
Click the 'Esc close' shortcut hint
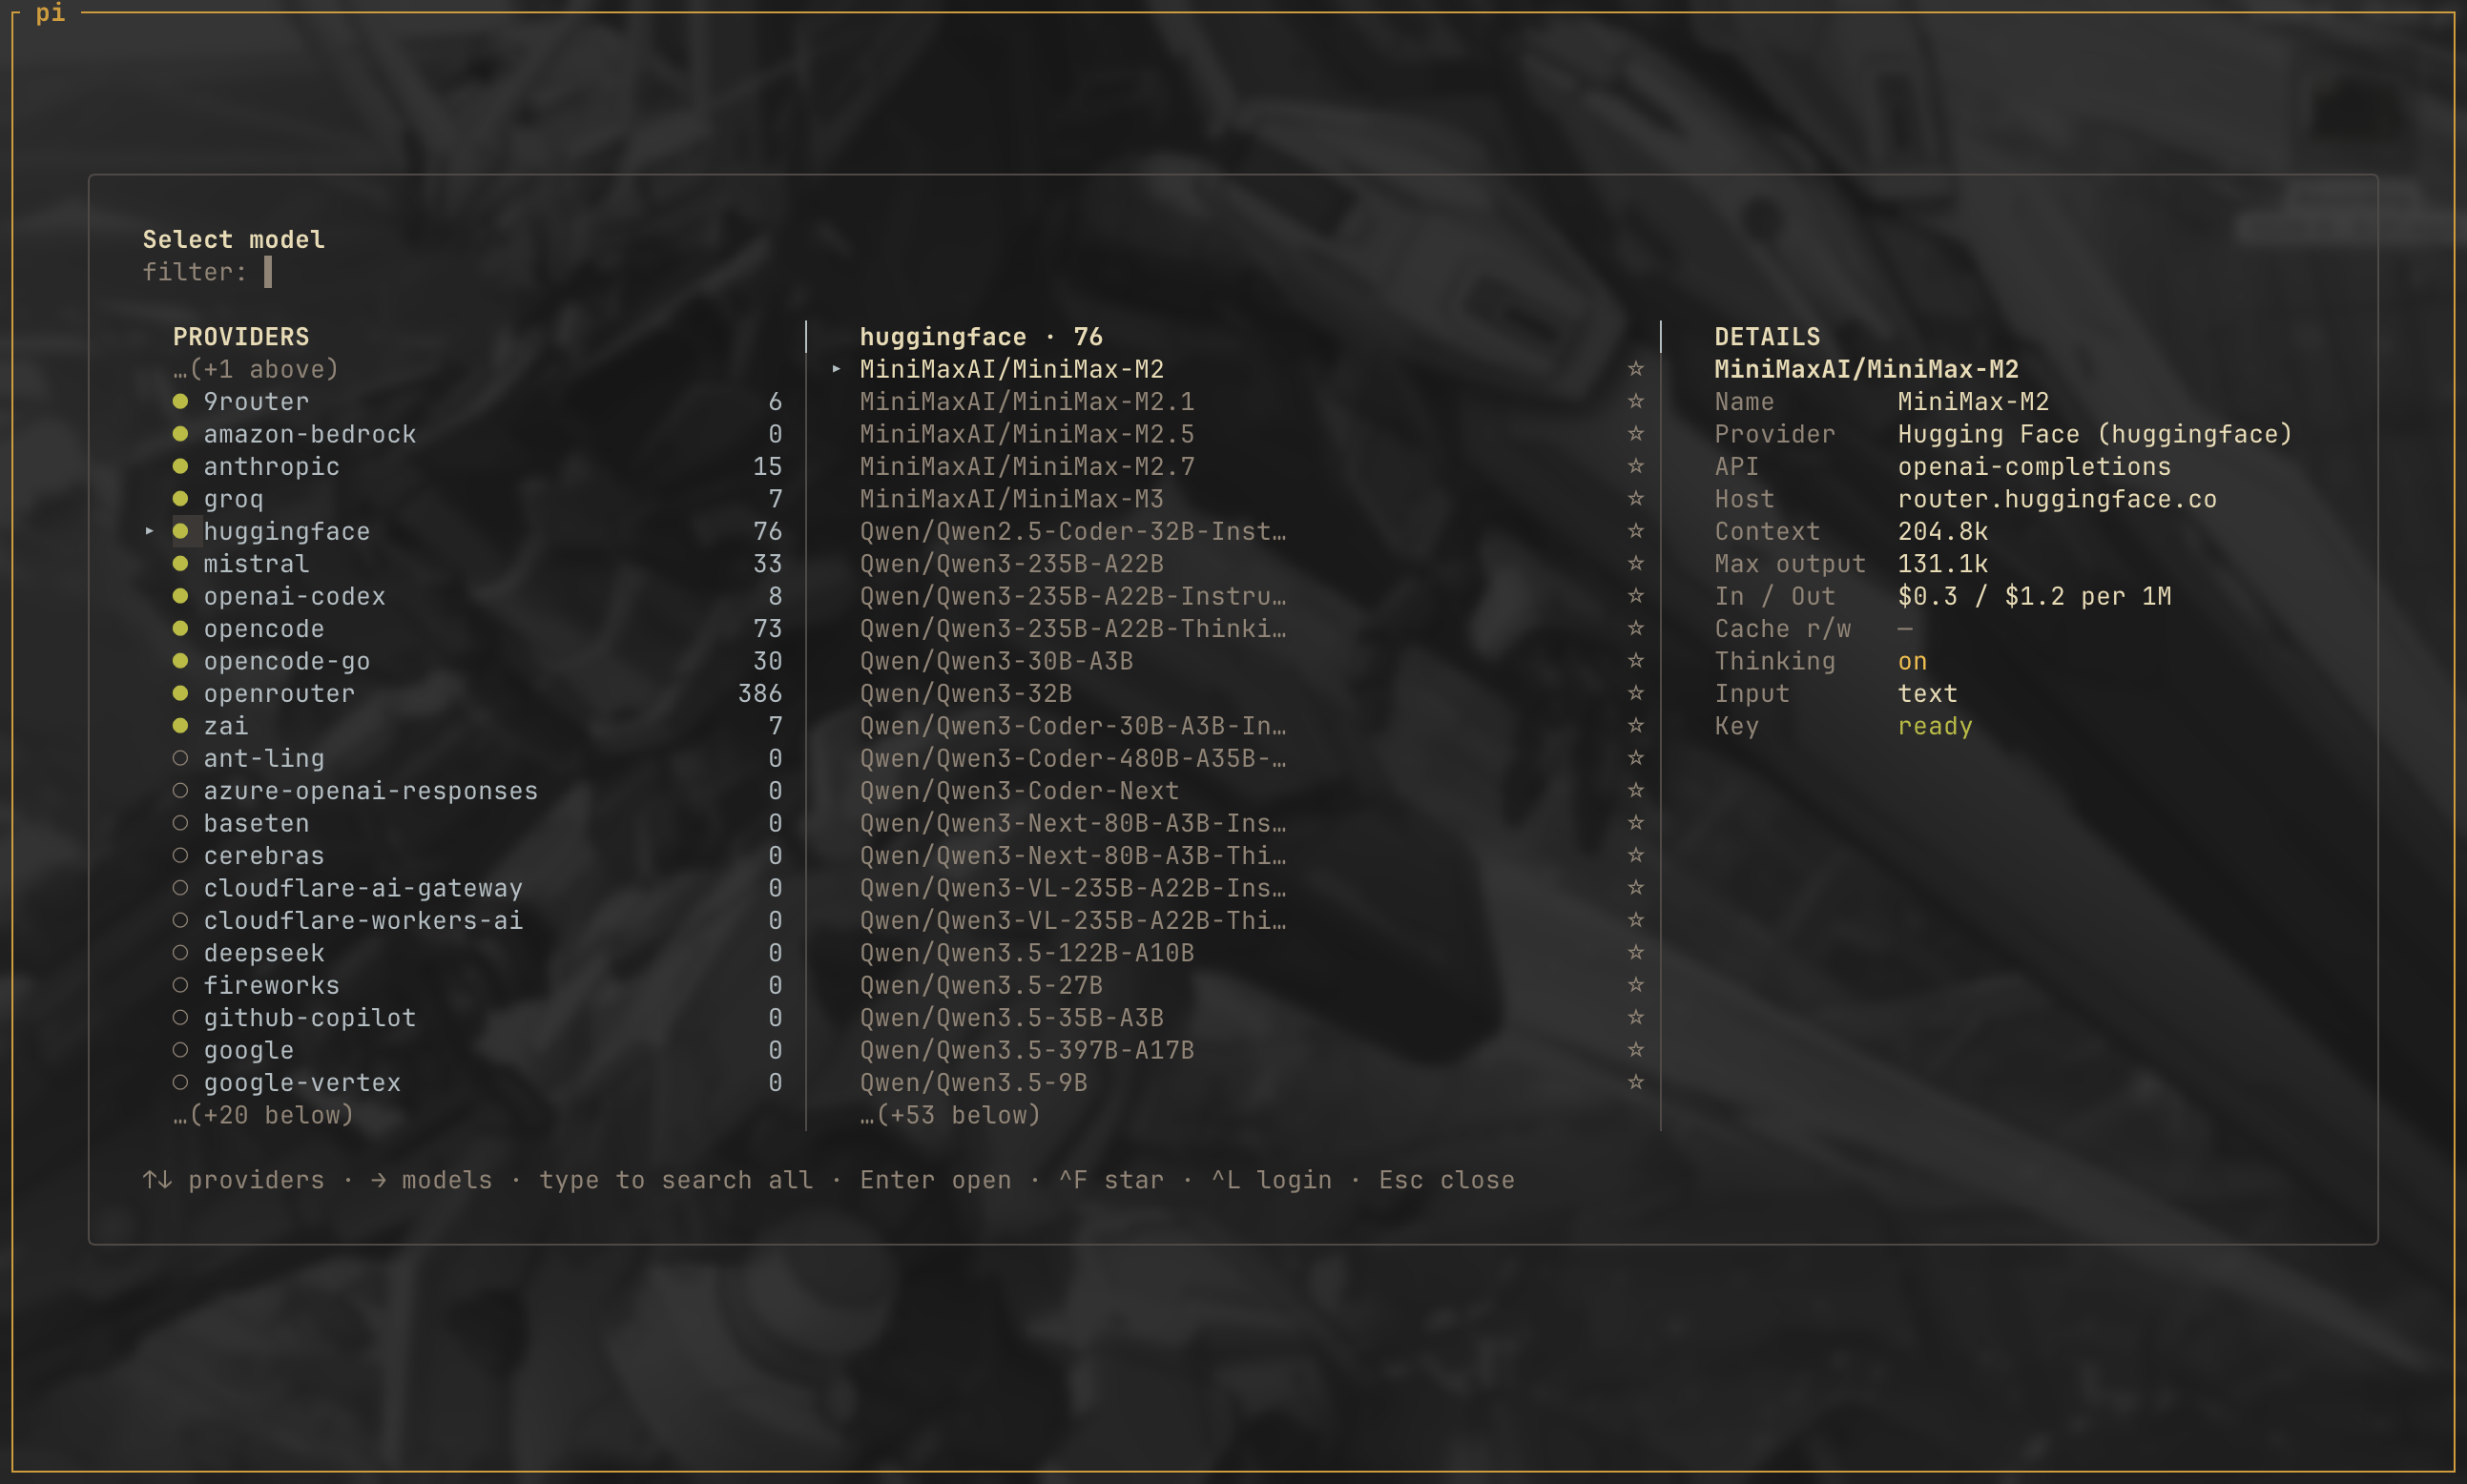(1446, 1180)
